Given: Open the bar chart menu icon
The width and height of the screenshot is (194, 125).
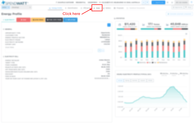Looking at the screenshot, I should point(186,34).
